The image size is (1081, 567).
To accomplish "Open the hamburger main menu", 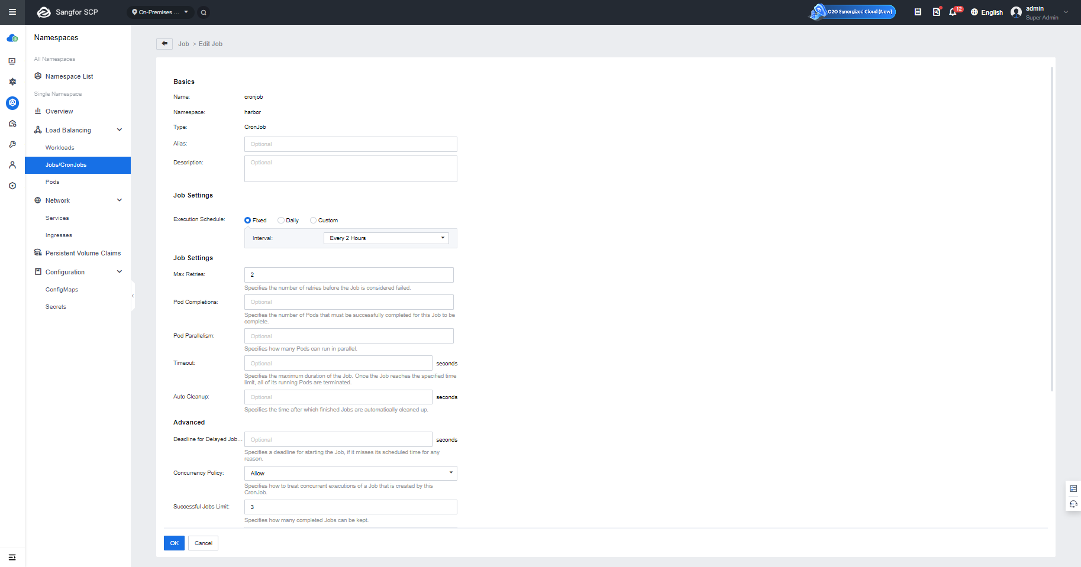I will (x=12, y=12).
